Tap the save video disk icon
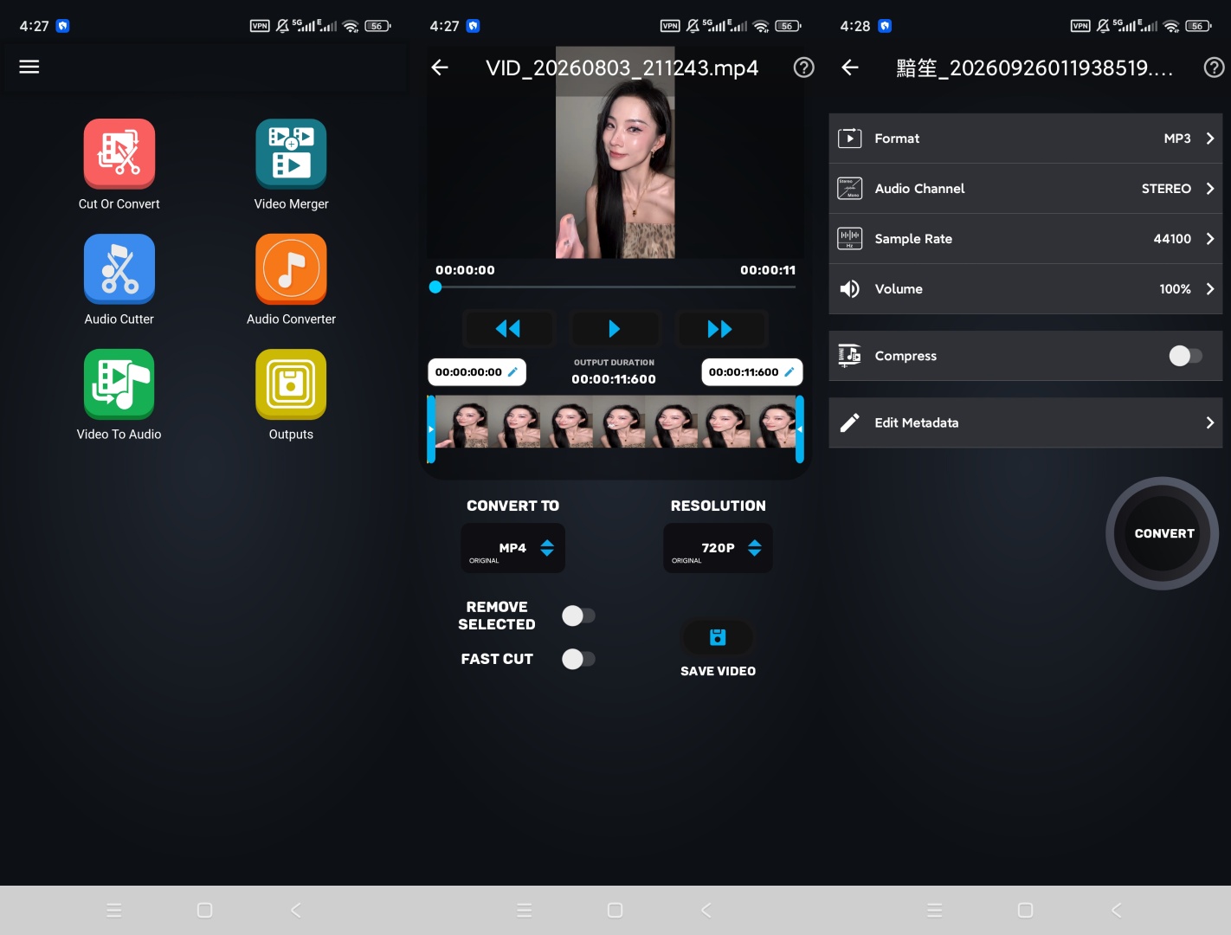 (718, 638)
